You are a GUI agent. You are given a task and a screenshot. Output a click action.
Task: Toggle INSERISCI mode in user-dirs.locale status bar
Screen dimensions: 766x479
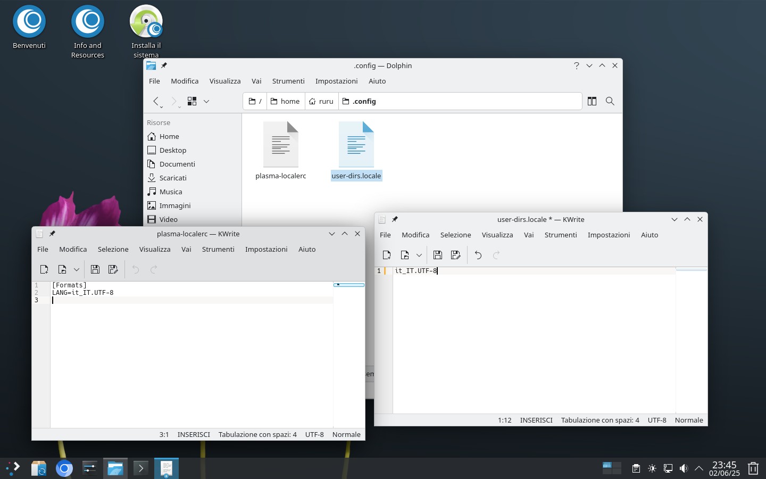click(536, 420)
